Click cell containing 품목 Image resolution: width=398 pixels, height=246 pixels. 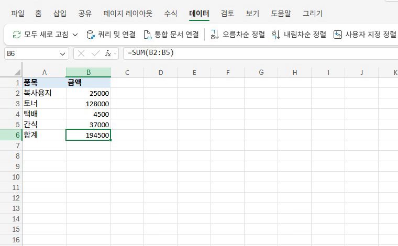tap(44, 83)
